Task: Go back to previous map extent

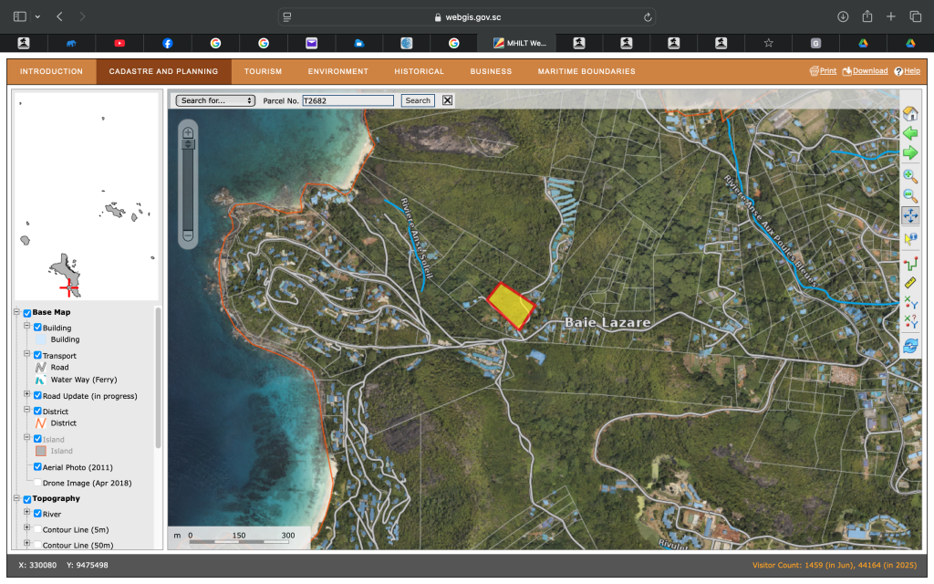Action: tap(909, 133)
